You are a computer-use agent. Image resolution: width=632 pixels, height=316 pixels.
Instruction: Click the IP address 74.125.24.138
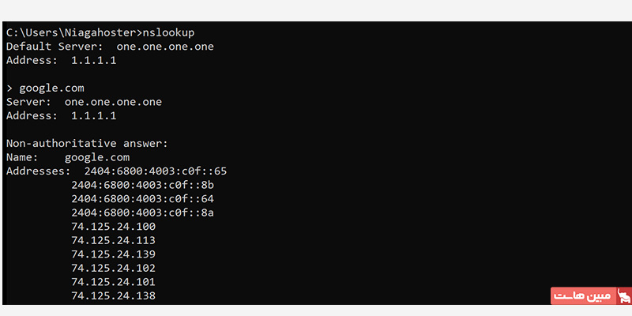113,295
